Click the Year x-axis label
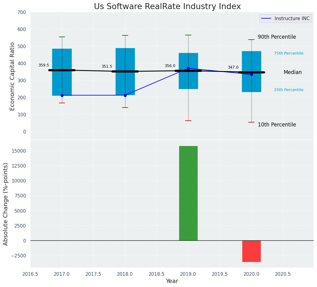The width and height of the screenshot is (317, 287). pyautogui.click(x=172, y=281)
